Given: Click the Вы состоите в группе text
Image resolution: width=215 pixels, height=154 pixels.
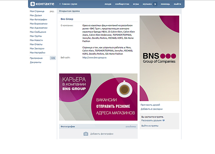Looking at the screenshot, I should 152,117.
